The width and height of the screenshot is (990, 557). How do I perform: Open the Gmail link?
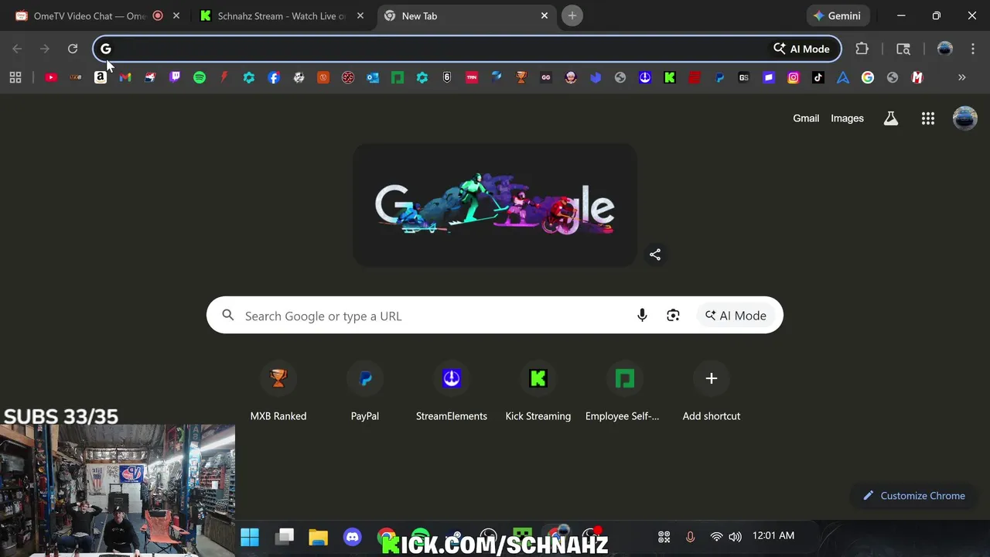[x=806, y=118]
